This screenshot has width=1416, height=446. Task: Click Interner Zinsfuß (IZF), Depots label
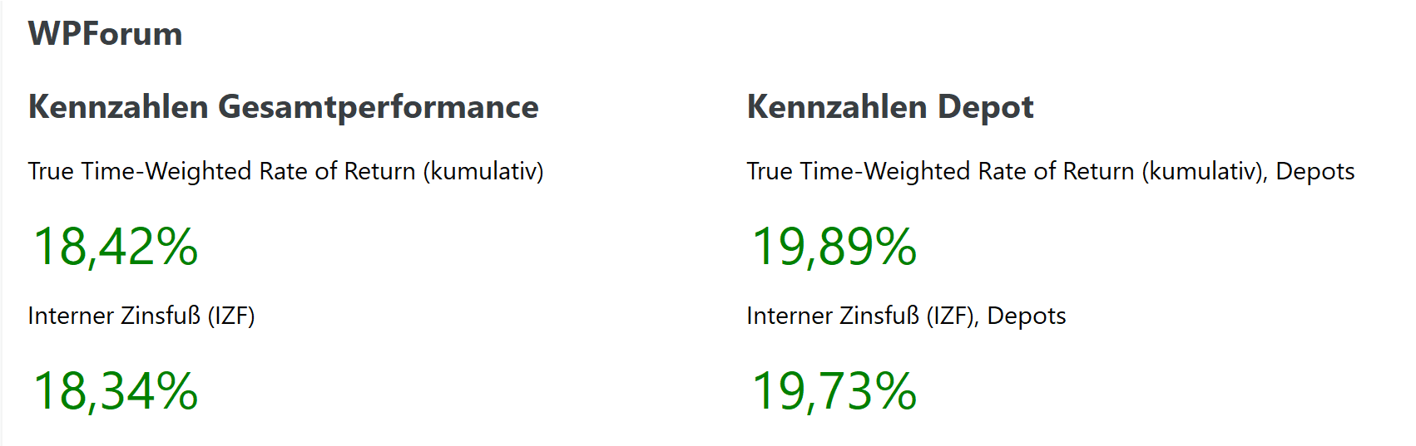pyautogui.click(x=905, y=316)
